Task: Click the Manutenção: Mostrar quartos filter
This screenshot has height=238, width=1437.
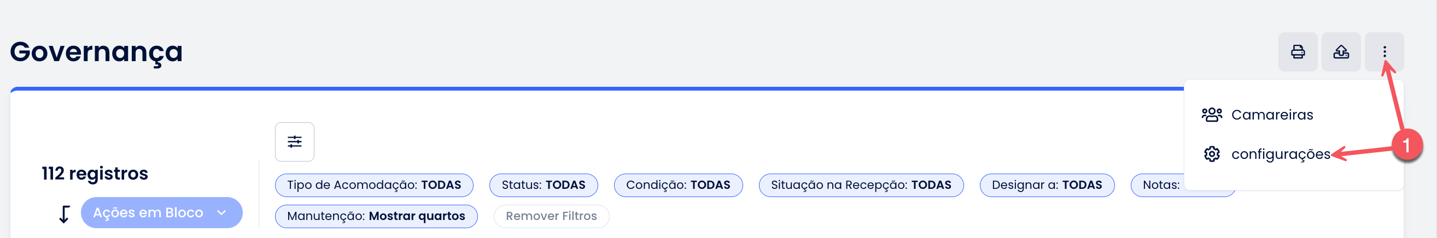Action: tap(376, 216)
